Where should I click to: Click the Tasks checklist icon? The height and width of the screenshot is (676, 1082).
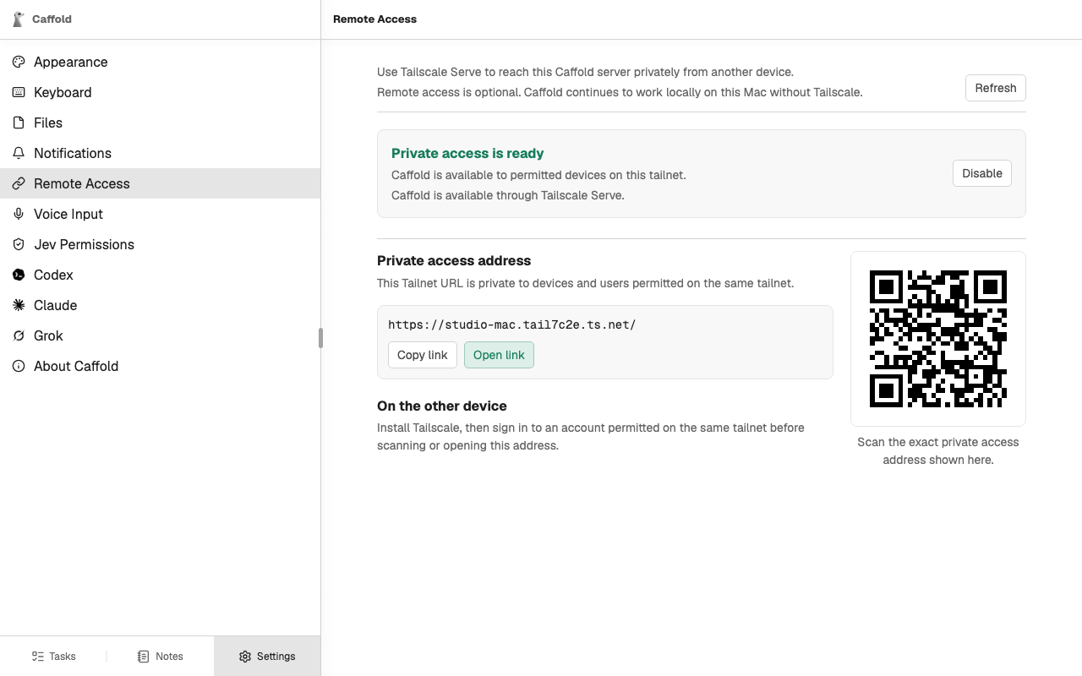click(x=38, y=657)
